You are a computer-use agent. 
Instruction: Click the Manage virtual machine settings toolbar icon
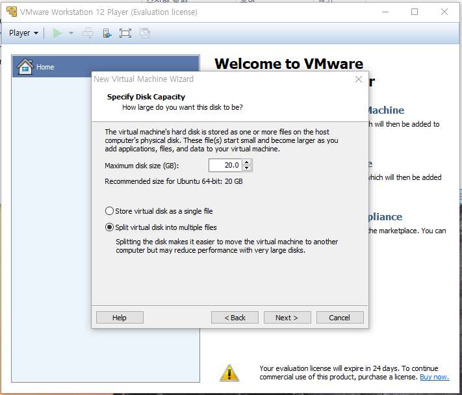pos(107,33)
